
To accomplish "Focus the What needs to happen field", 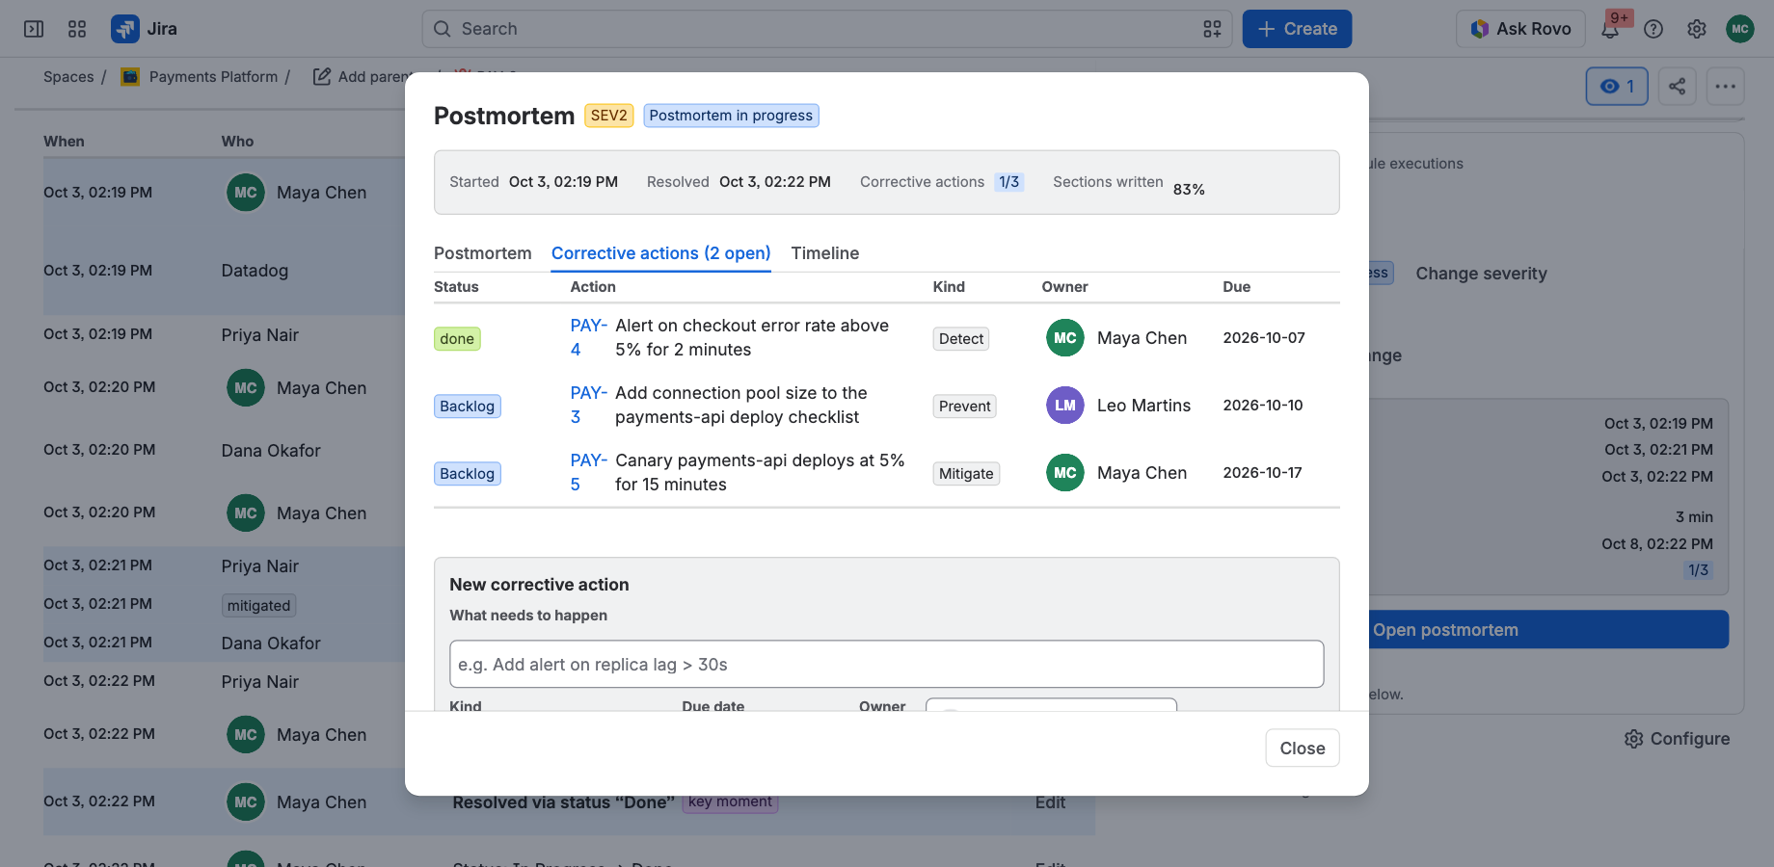I will (x=887, y=665).
